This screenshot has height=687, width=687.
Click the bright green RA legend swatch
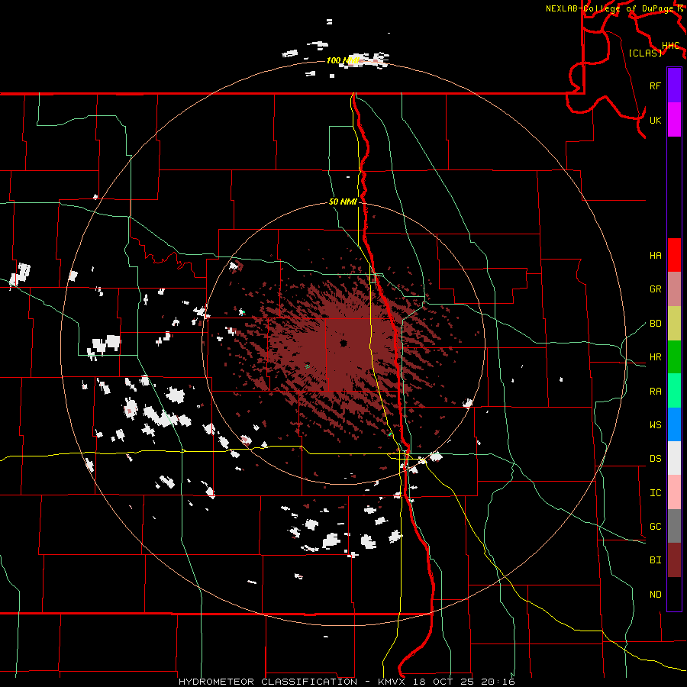click(x=674, y=391)
